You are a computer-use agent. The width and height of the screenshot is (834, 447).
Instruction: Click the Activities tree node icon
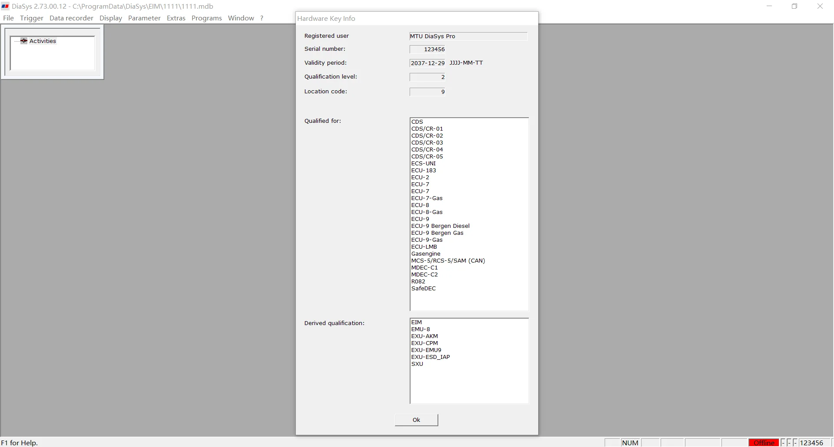point(24,41)
